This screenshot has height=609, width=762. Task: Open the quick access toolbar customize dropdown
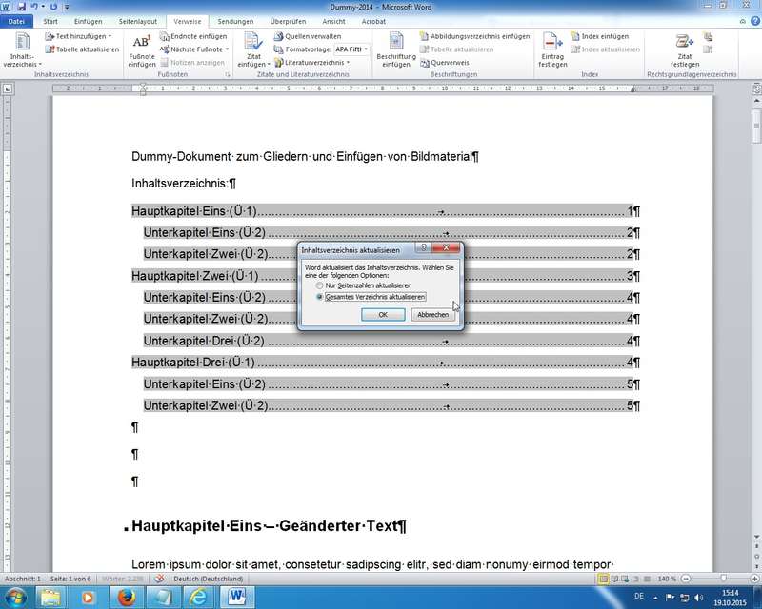(x=67, y=7)
